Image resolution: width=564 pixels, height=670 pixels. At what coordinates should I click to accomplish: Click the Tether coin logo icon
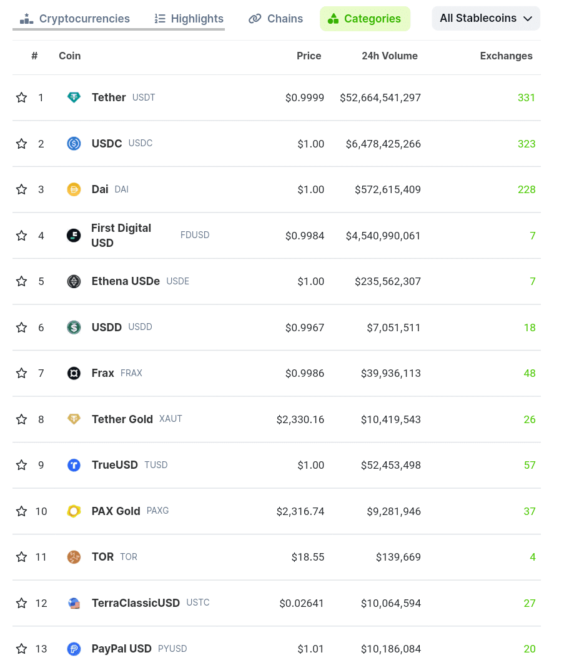pos(74,97)
